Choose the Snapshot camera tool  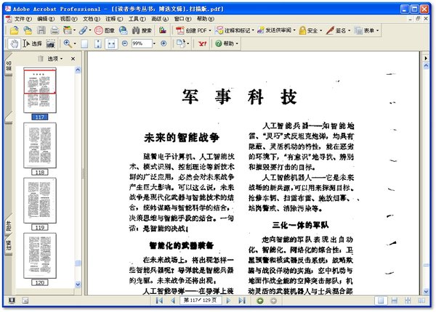coord(51,44)
